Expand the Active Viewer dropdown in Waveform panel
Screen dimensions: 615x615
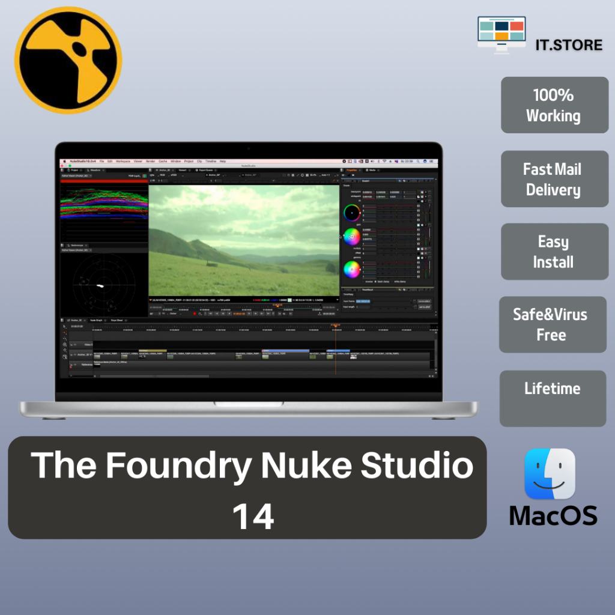point(76,176)
